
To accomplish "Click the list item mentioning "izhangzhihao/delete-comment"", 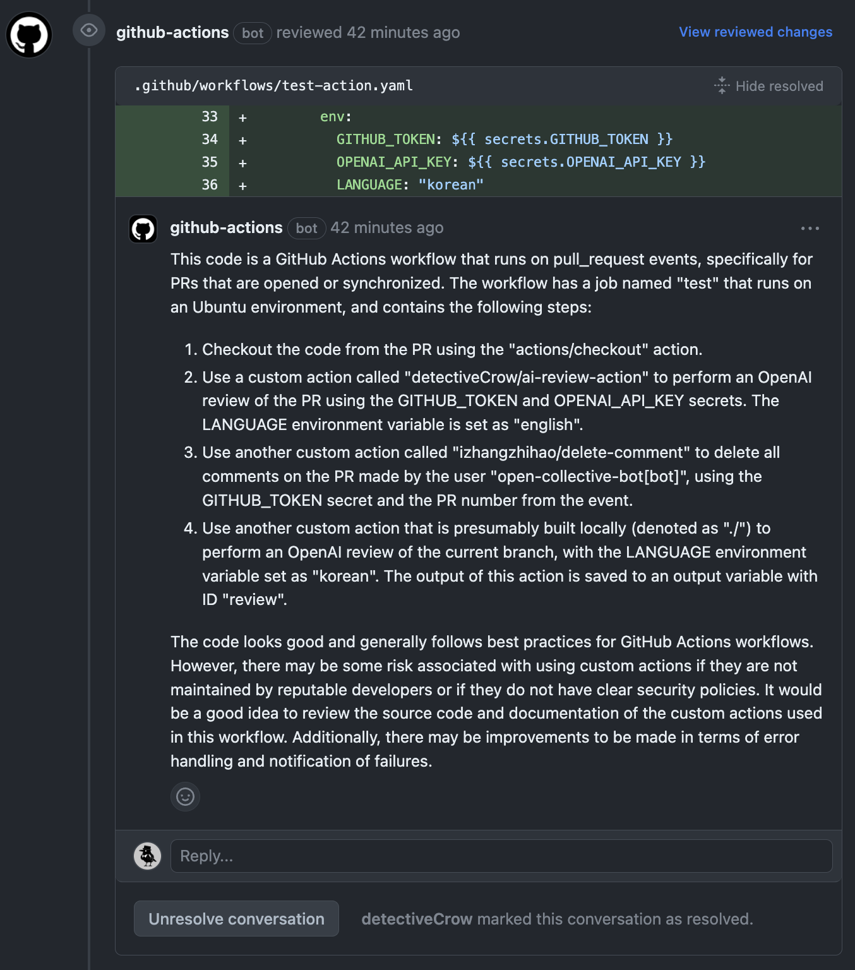I will click(x=491, y=476).
